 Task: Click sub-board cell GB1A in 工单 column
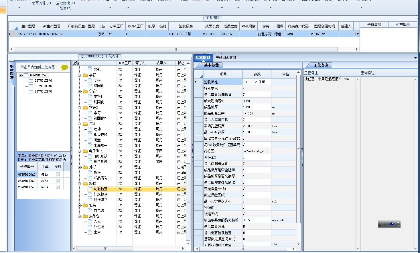(45, 174)
